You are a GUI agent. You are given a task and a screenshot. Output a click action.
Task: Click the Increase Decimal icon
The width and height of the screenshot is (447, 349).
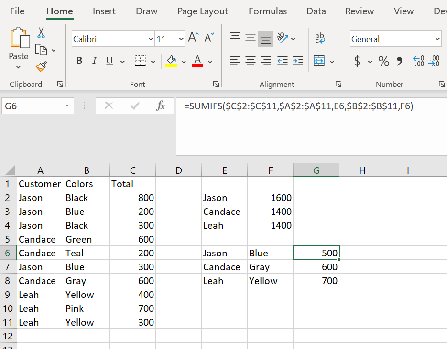(419, 61)
